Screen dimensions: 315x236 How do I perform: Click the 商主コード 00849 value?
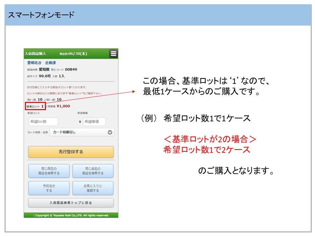coord(71,69)
